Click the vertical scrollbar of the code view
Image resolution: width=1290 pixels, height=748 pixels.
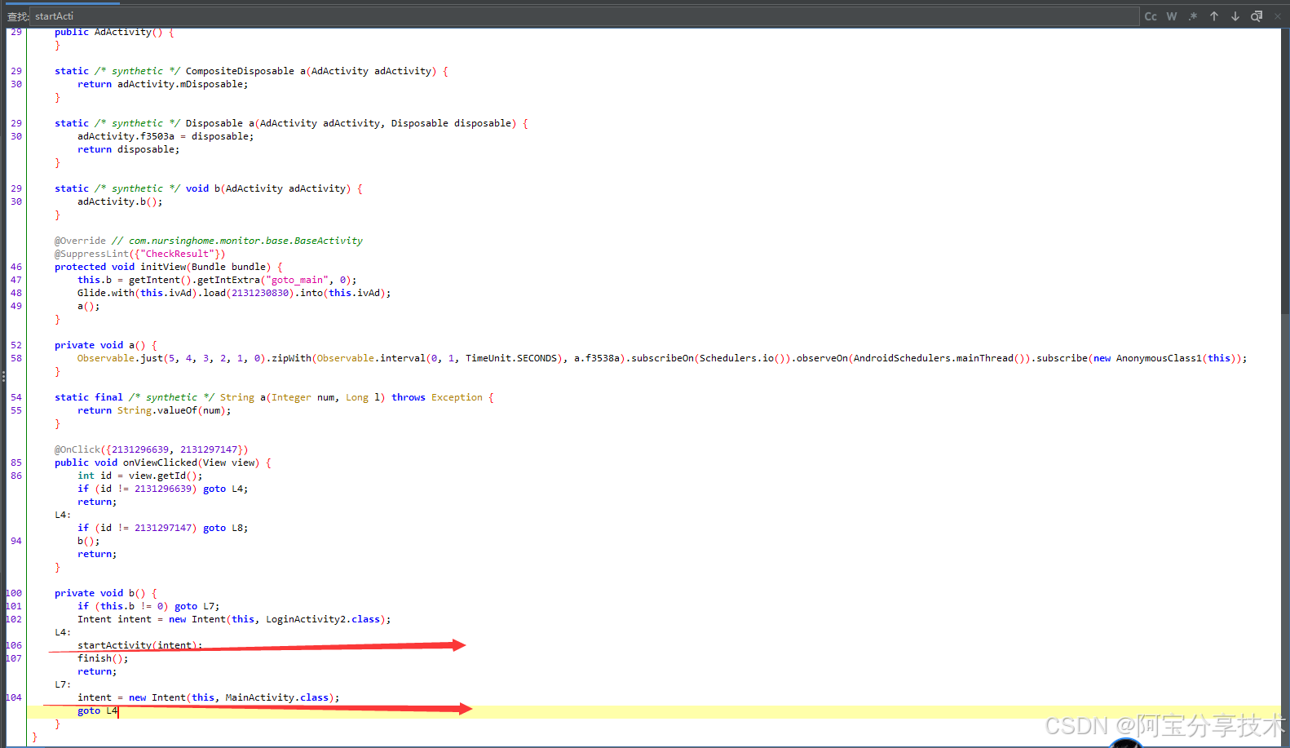point(1285,171)
